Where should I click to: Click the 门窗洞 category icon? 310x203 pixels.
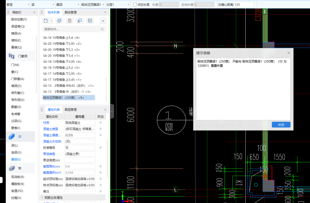pos(12,56)
